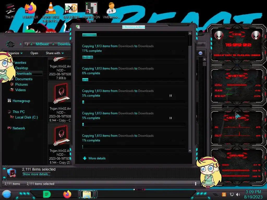
Task: Select Videos in the navigation pane
Action: click(20, 90)
